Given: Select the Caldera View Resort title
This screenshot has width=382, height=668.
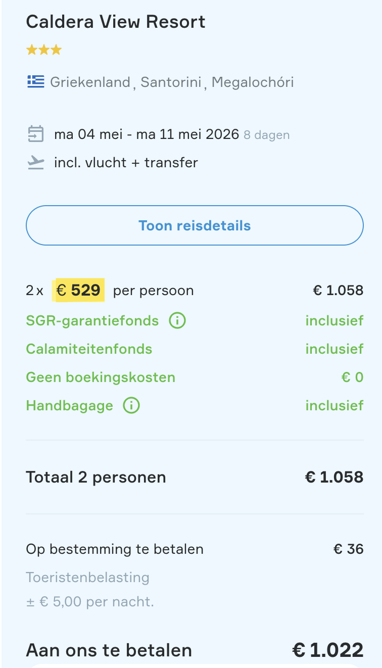Looking at the screenshot, I should pos(116,22).
